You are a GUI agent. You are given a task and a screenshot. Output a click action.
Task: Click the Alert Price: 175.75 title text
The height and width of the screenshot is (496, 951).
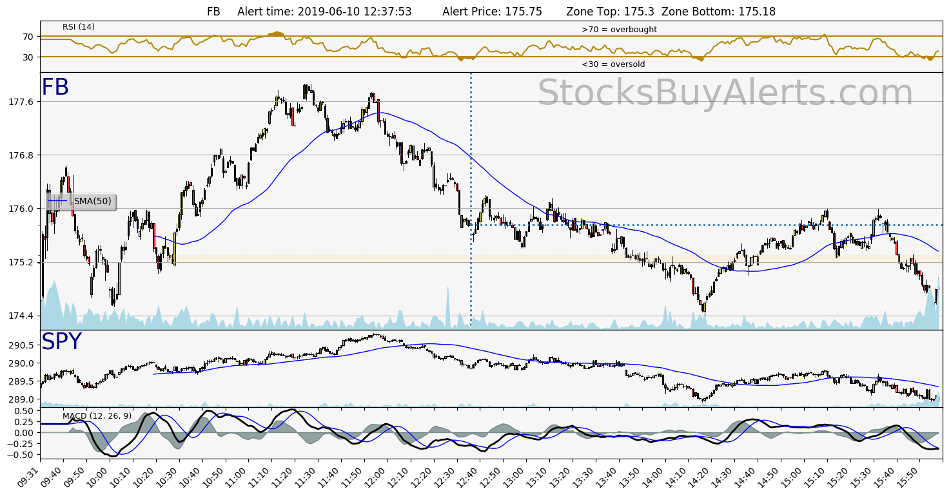(x=492, y=12)
